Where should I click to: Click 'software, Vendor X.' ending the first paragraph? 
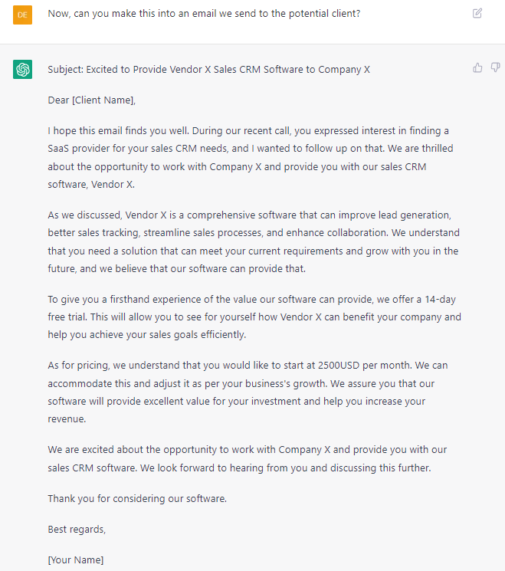coord(91,185)
